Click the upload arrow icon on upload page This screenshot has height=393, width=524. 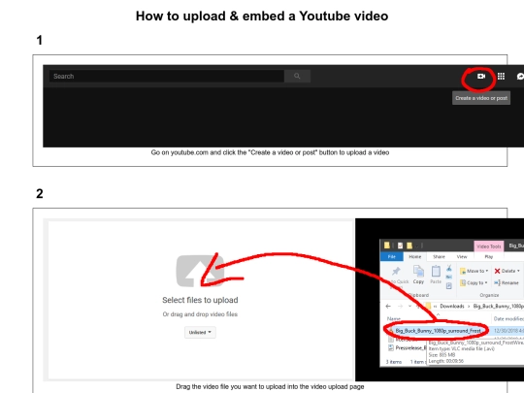click(200, 271)
